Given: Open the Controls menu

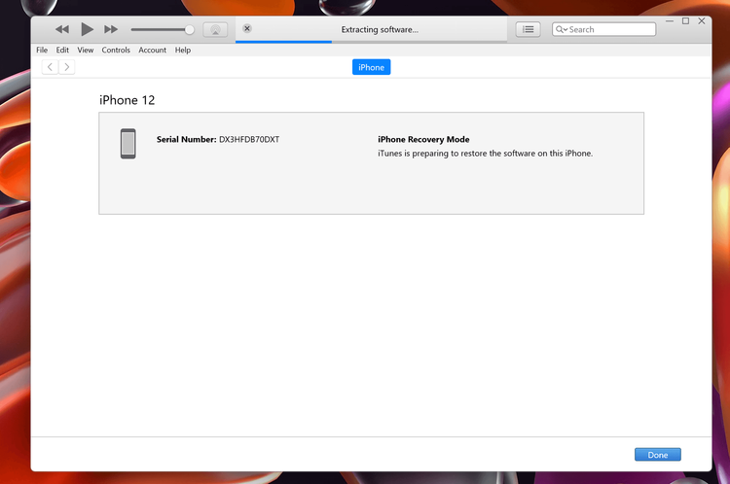Looking at the screenshot, I should tap(116, 50).
